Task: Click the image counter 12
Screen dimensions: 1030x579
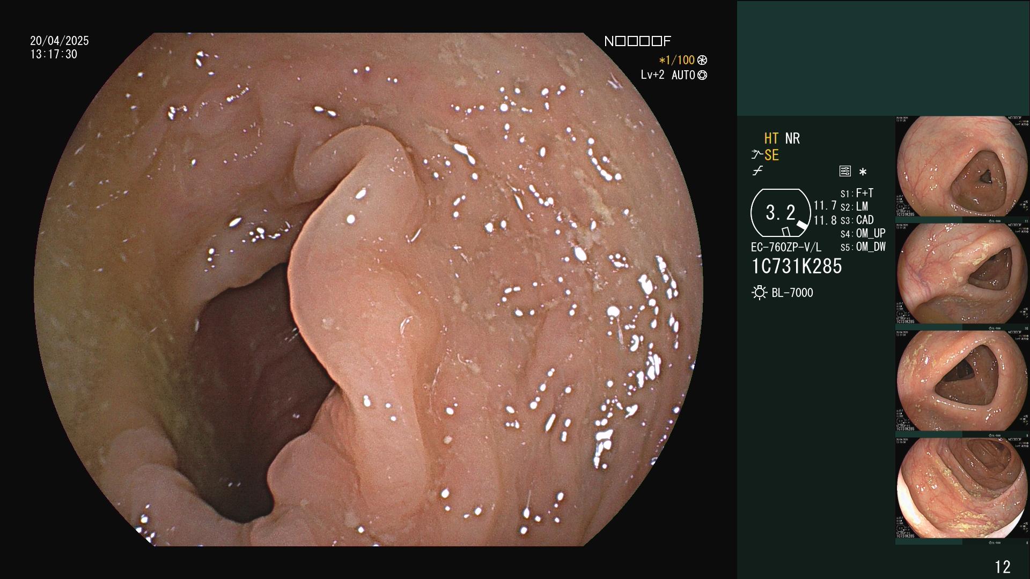Action: click(1003, 567)
